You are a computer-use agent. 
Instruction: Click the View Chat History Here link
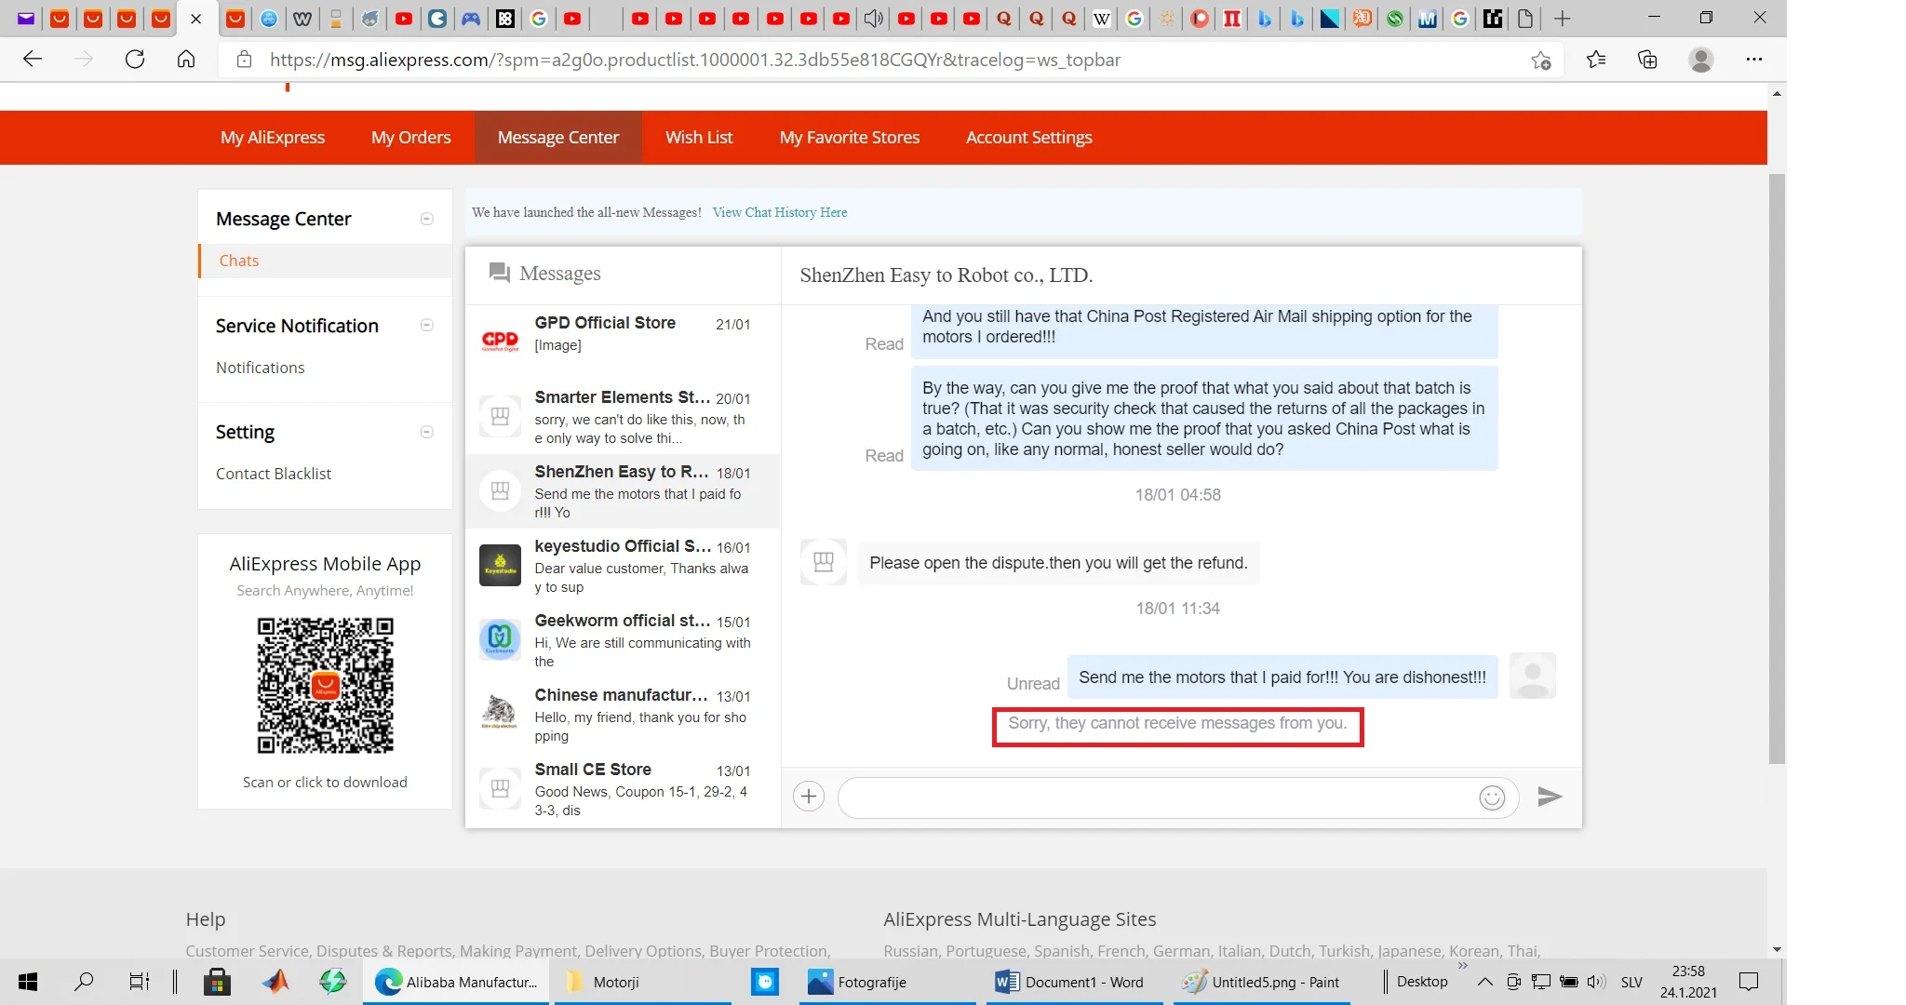click(779, 212)
